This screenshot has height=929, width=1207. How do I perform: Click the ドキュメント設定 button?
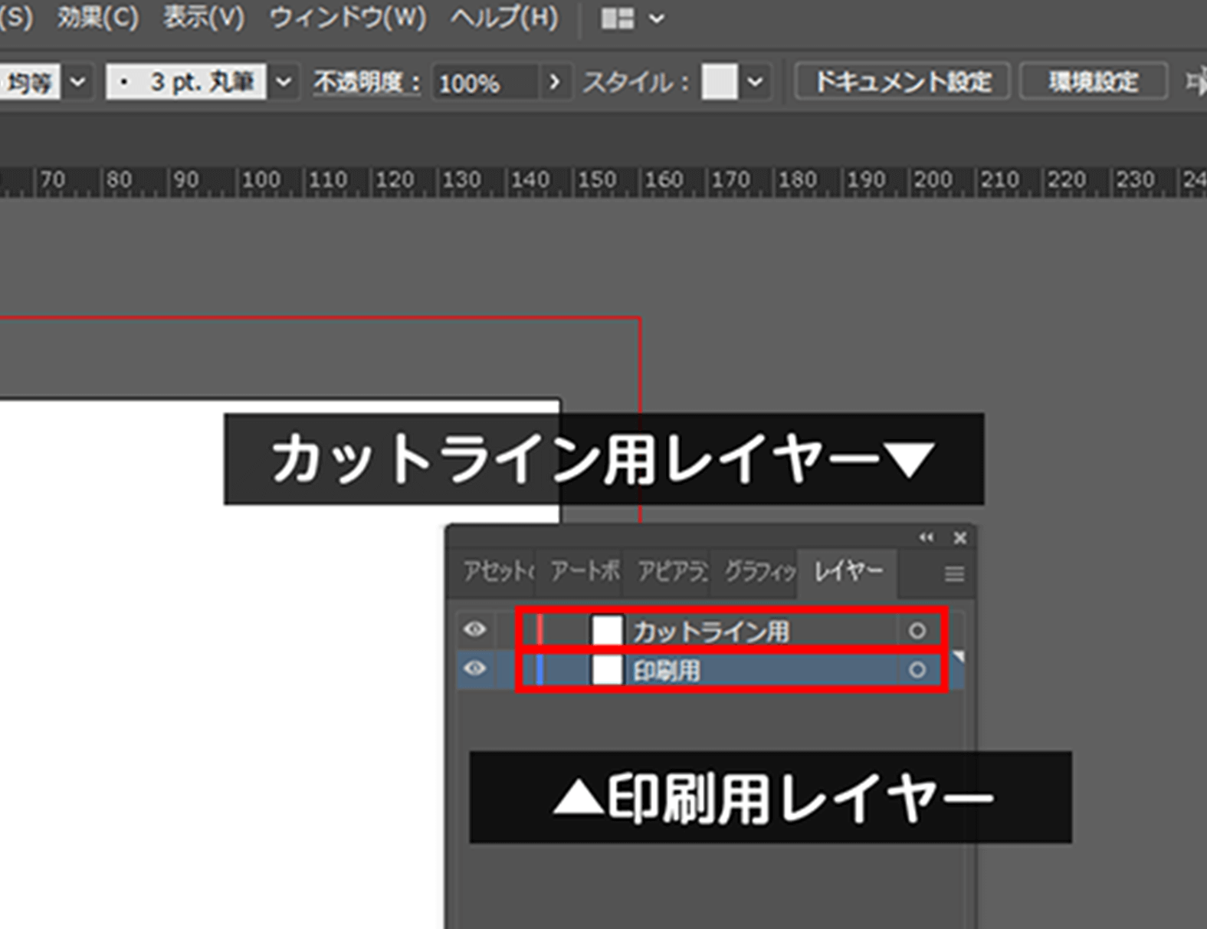[x=902, y=81]
